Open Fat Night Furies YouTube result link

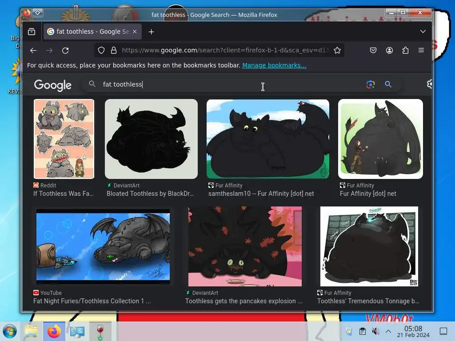92,301
